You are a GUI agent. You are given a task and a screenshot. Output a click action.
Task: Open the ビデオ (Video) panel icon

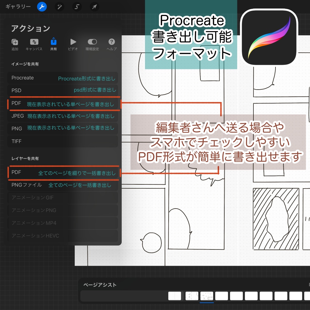coord(73,42)
